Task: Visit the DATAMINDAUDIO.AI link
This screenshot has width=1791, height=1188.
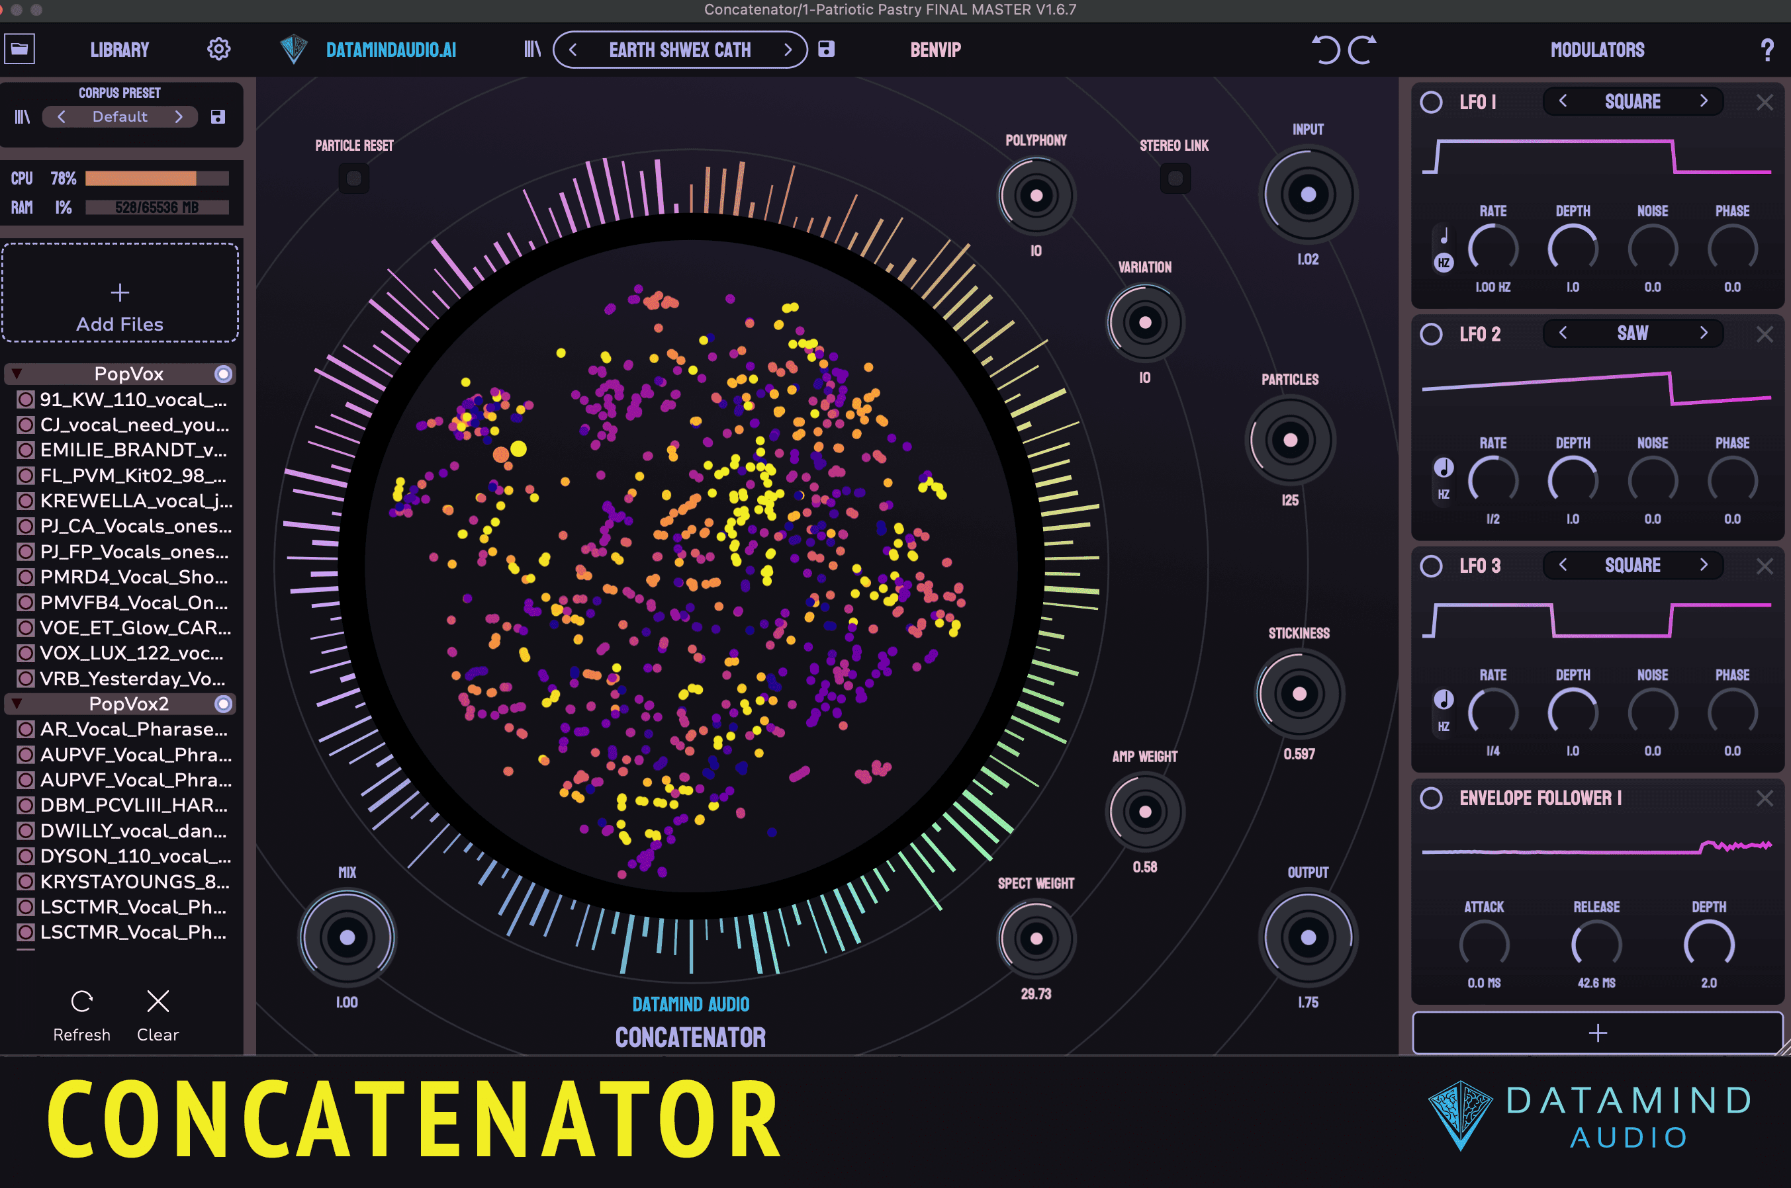Action: [391, 49]
